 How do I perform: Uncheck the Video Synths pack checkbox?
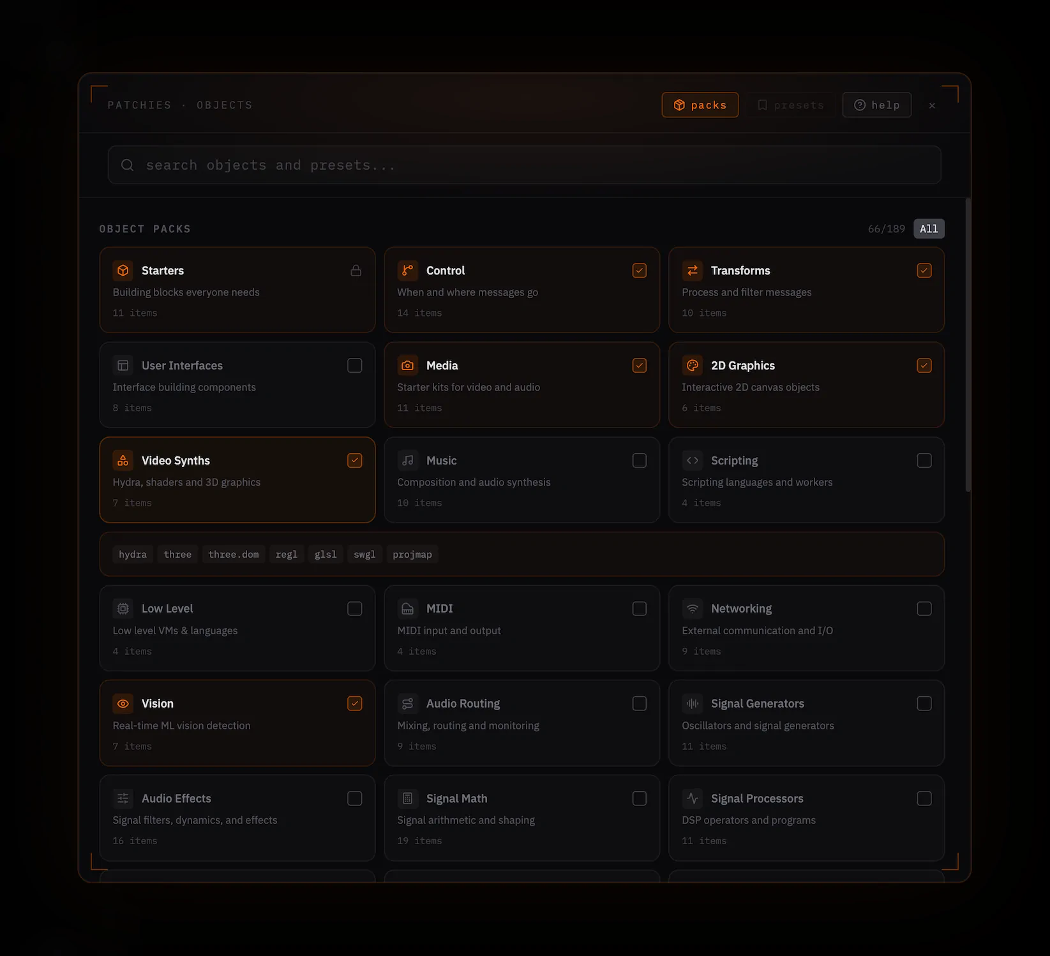354,461
